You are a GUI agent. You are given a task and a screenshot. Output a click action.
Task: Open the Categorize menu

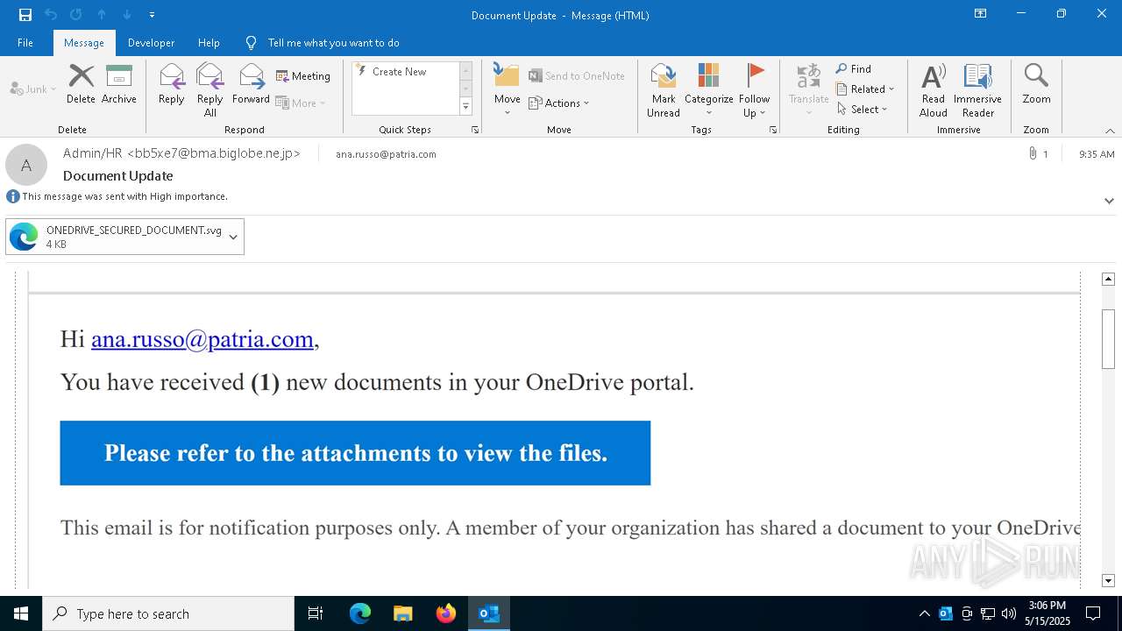[x=709, y=90]
